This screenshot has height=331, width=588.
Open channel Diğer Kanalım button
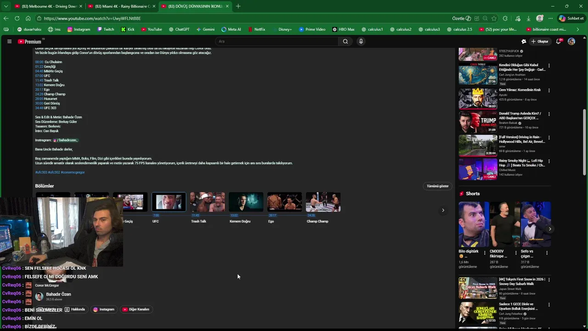136,309
